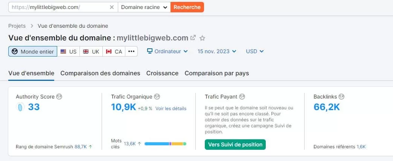The width and height of the screenshot is (393, 161).
Task: Click the Authority Score oval gauge icon
Action: pos(21,107)
